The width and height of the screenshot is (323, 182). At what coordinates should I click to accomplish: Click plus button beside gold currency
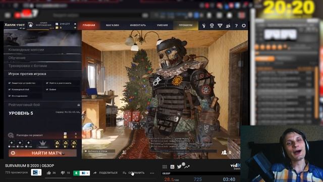point(75,27)
